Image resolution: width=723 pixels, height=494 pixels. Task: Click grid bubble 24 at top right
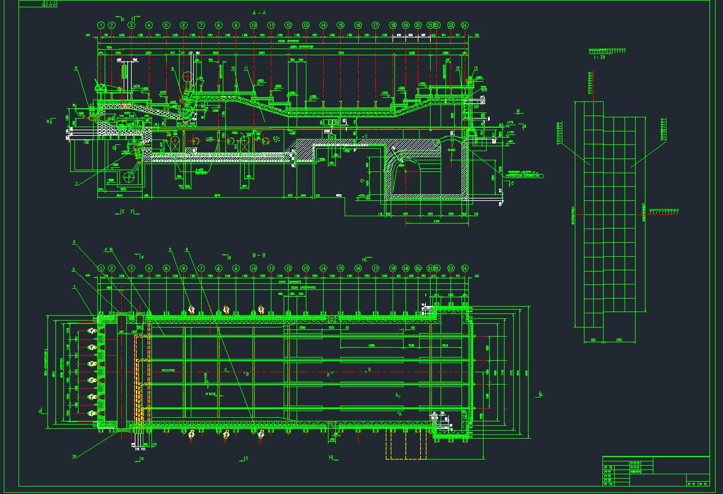[465, 25]
